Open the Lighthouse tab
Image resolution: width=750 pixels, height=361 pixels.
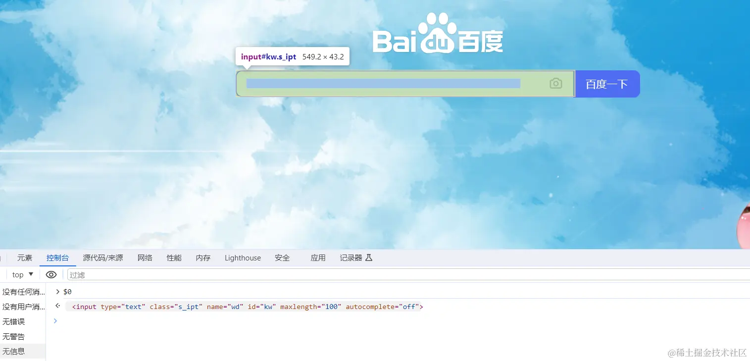click(243, 258)
